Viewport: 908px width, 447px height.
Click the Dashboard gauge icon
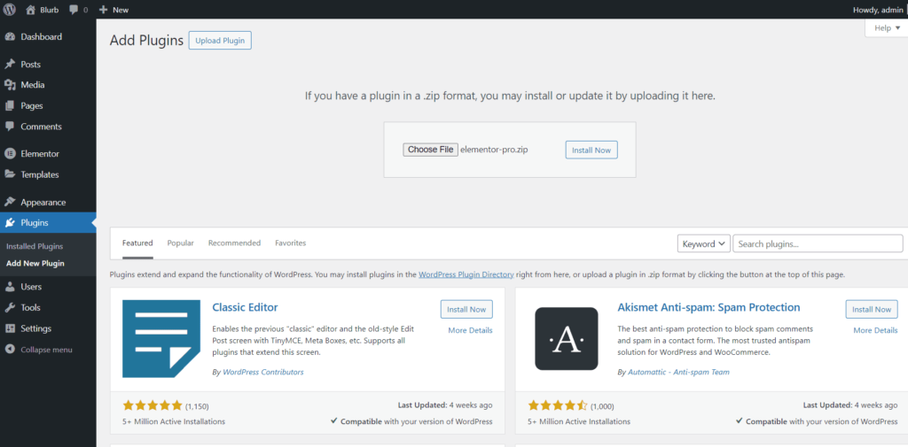[10, 37]
